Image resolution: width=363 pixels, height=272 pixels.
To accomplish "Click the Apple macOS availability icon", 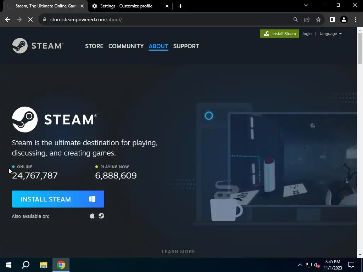I will coord(92,216).
